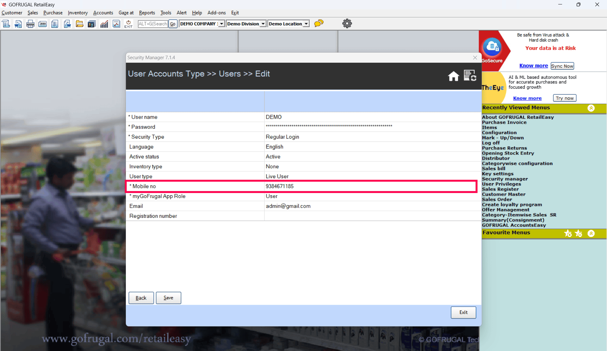The width and height of the screenshot is (607, 351).
Task: Click the toolbar icon of a document with a cart badge
Action: [x=18, y=24]
